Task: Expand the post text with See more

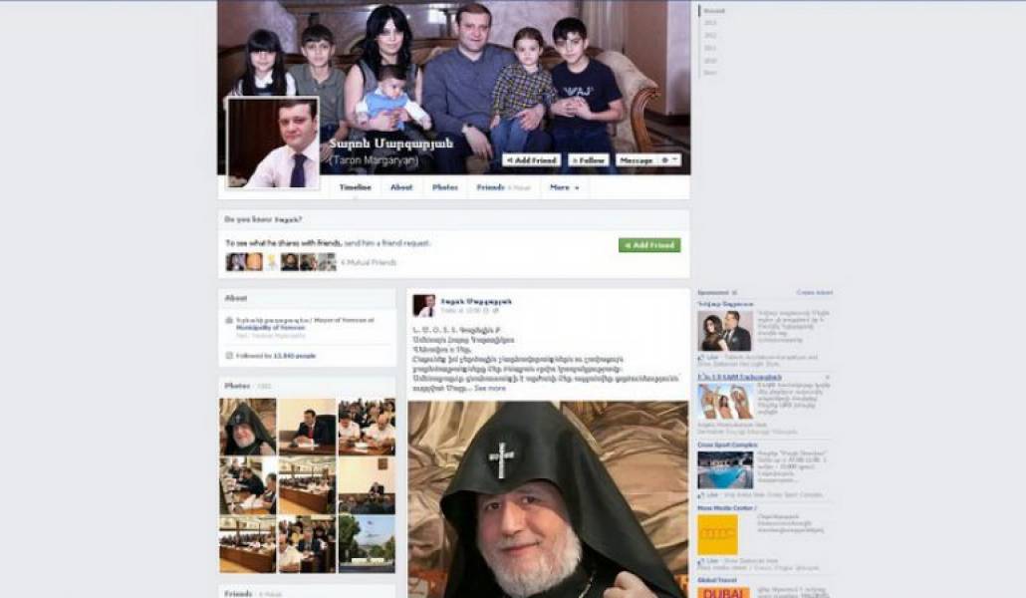Action: 490,388
